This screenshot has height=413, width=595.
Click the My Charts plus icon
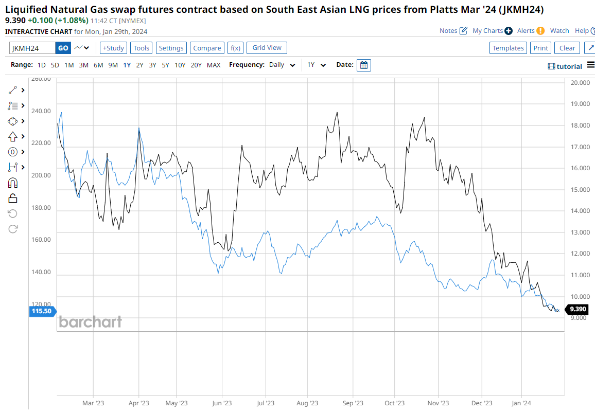(x=509, y=31)
